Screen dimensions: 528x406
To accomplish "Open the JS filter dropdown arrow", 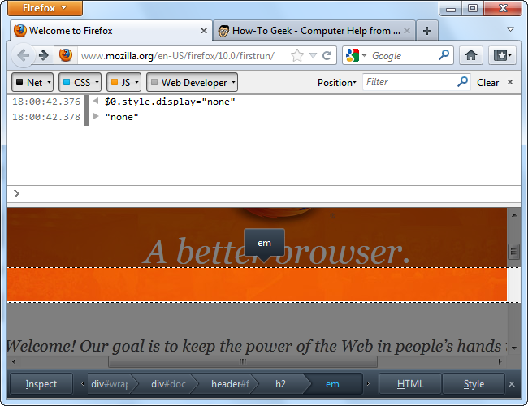I will (136, 82).
